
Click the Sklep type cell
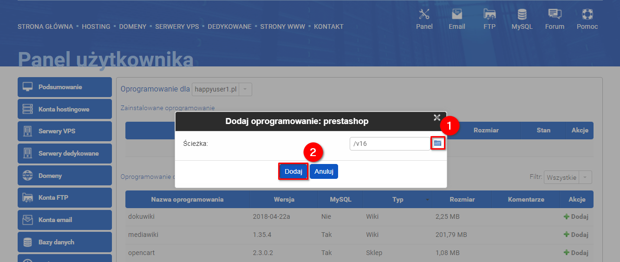374,253
